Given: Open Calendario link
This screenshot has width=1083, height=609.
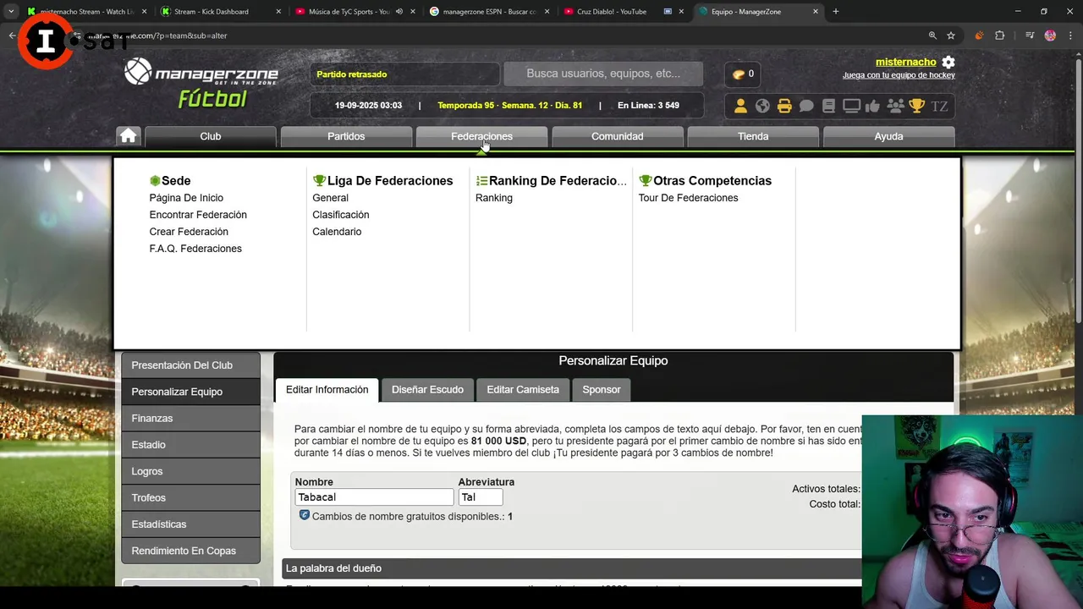Looking at the screenshot, I should coord(337,232).
